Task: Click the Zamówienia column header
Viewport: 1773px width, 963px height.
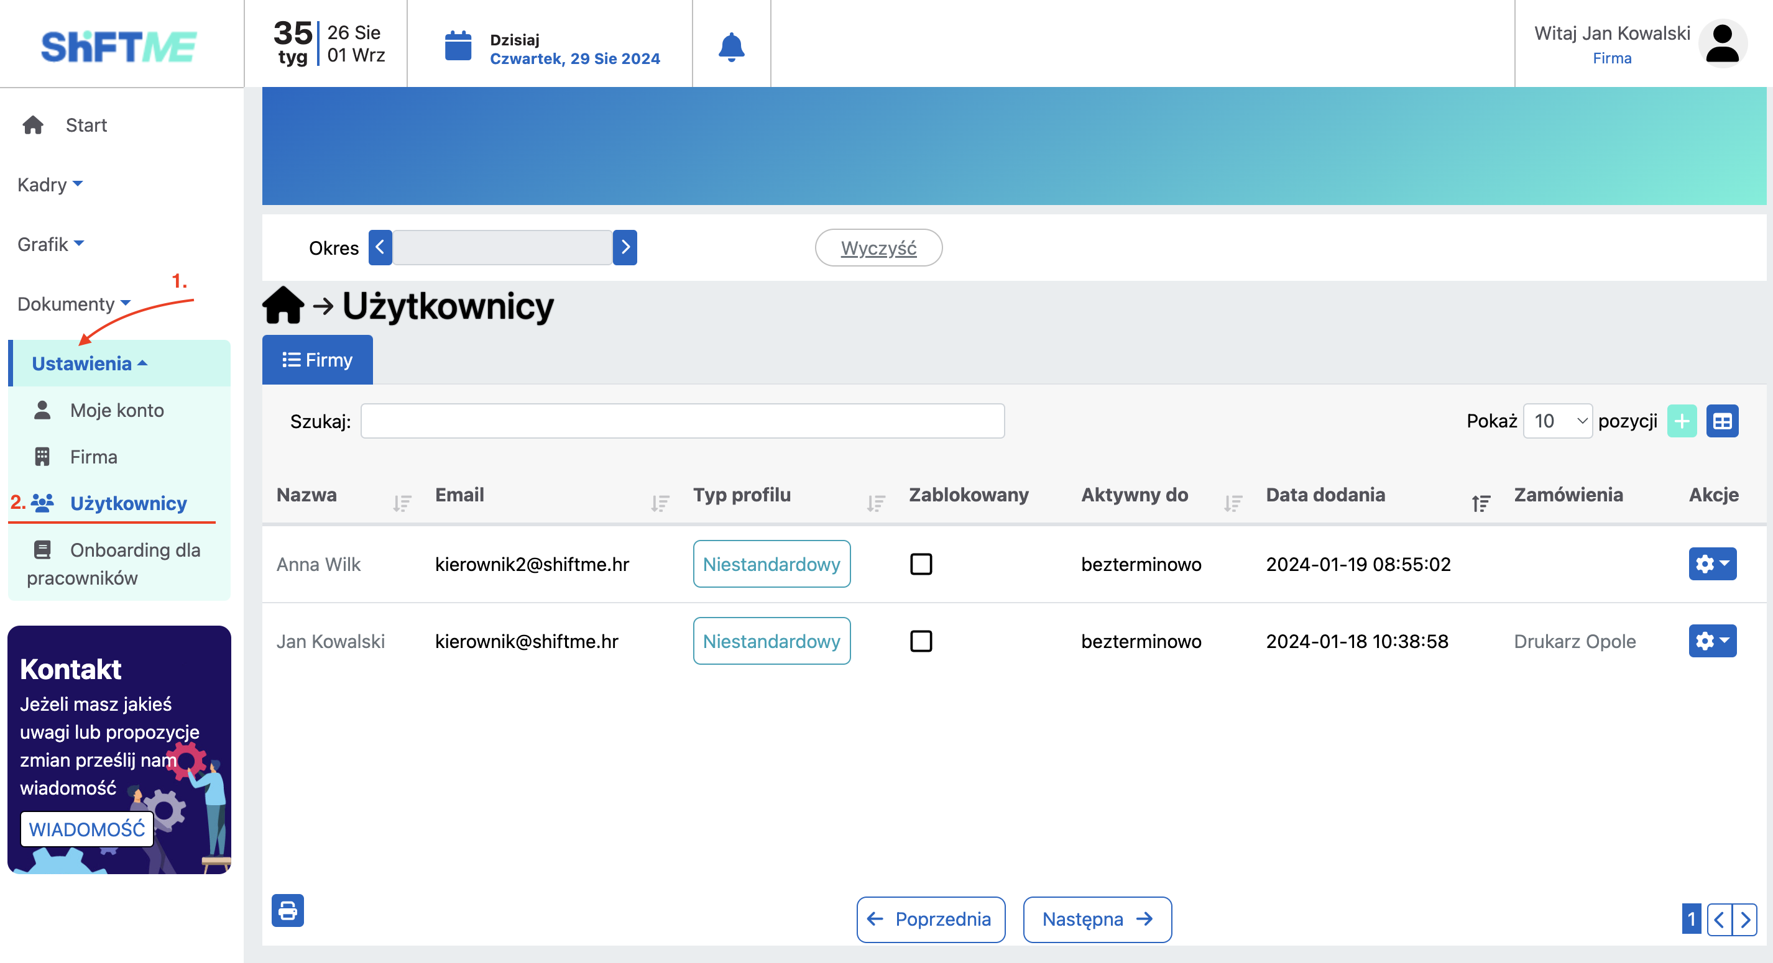Action: click(1568, 495)
